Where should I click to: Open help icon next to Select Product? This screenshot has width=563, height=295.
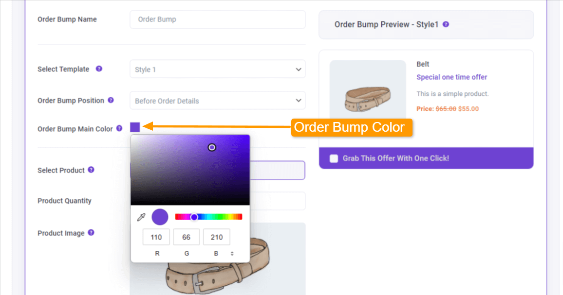click(91, 170)
